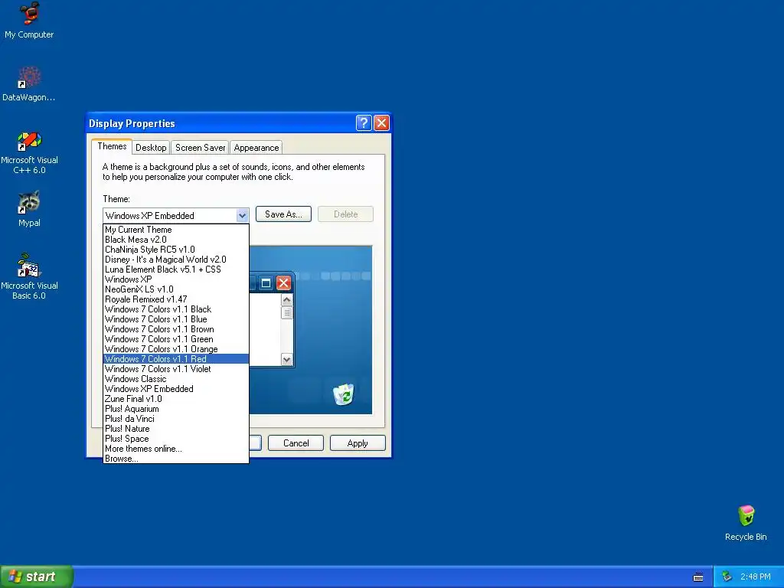
Task: Click the Cancel button
Action: click(296, 443)
